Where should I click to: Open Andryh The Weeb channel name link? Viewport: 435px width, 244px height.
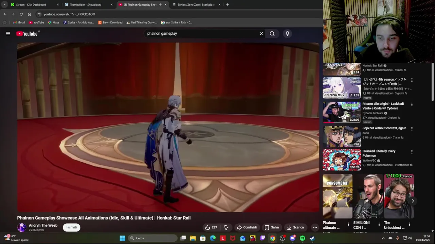point(43,225)
